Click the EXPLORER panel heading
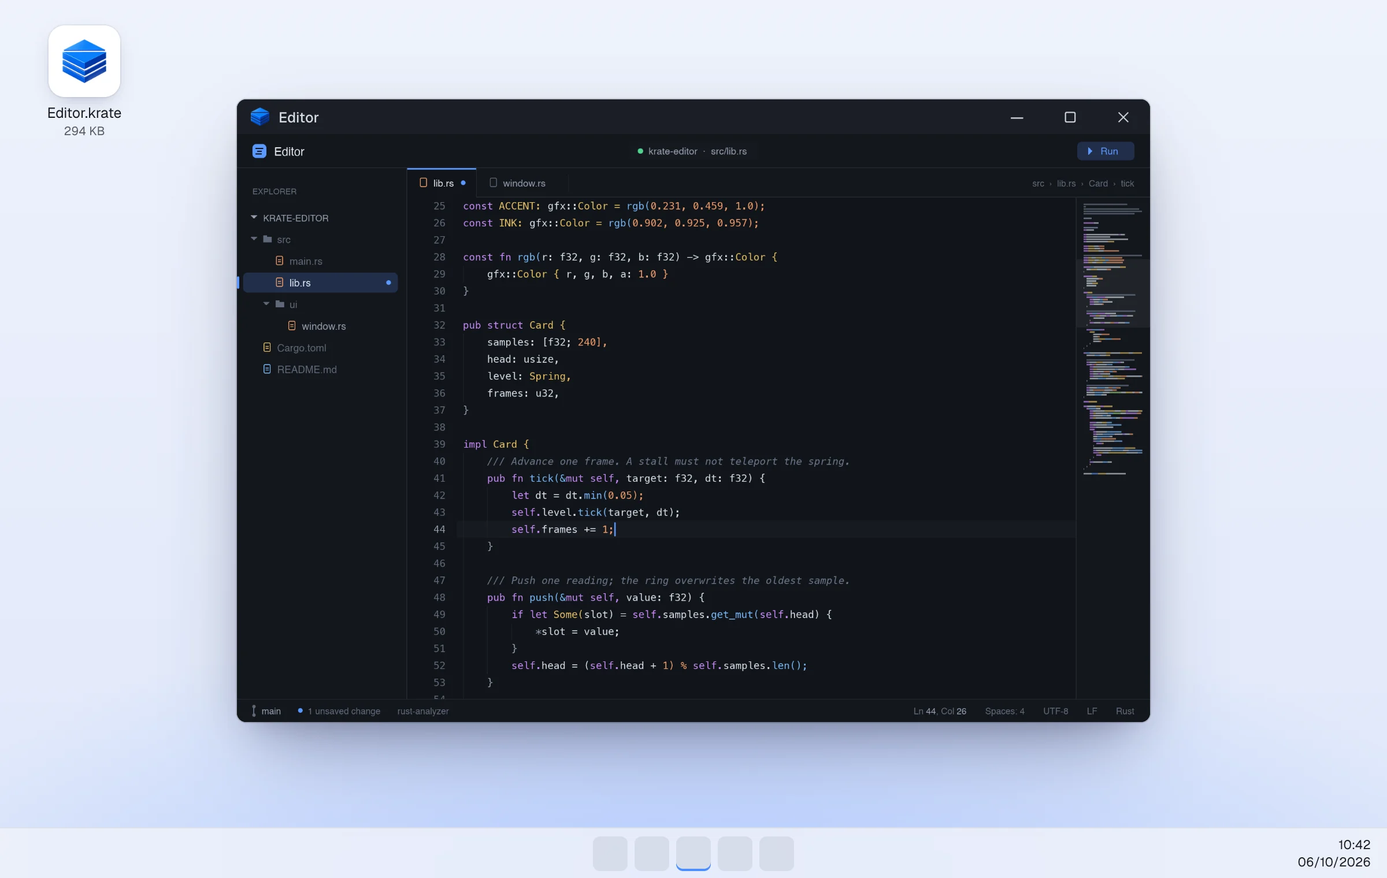The width and height of the screenshot is (1387, 878). click(274, 191)
